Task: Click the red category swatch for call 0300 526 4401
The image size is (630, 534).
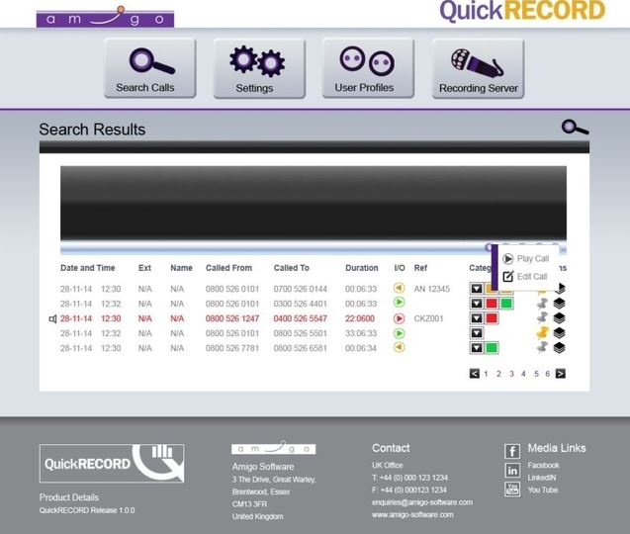Action: coord(492,304)
